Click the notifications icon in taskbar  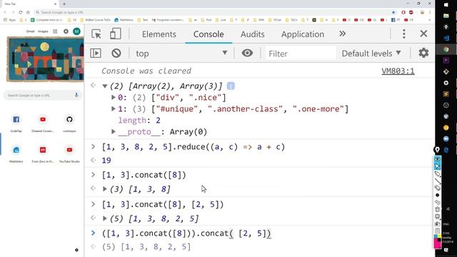[x=446, y=250]
